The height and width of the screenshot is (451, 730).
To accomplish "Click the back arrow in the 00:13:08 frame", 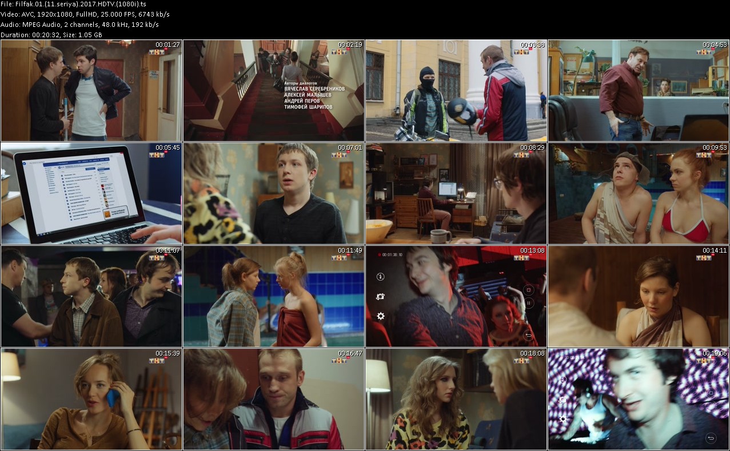I will pyautogui.click(x=529, y=335).
